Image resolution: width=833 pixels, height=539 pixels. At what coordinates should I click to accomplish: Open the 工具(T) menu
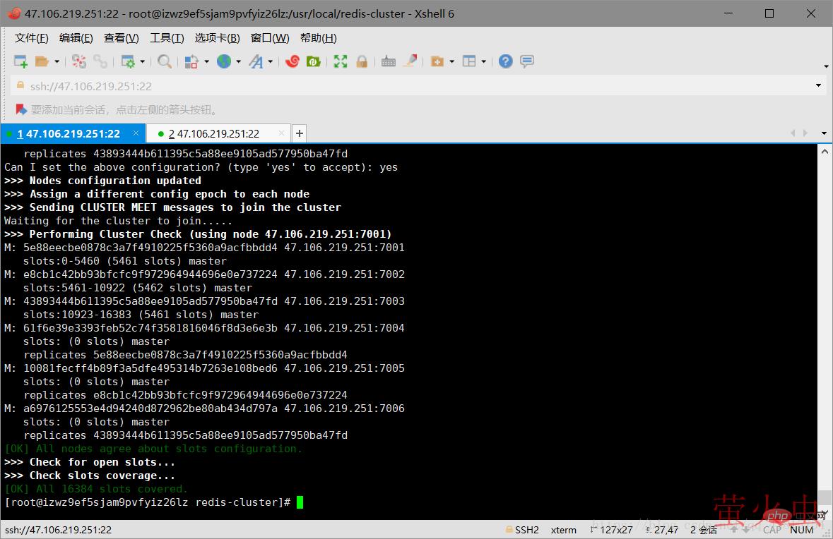(167, 38)
